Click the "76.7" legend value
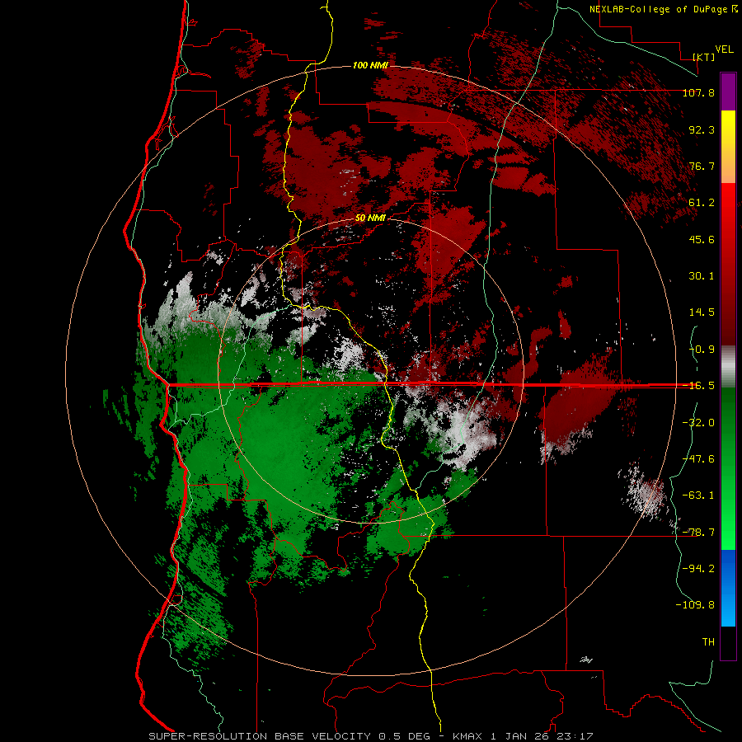This screenshot has height=742, width=742. pyautogui.click(x=702, y=166)
